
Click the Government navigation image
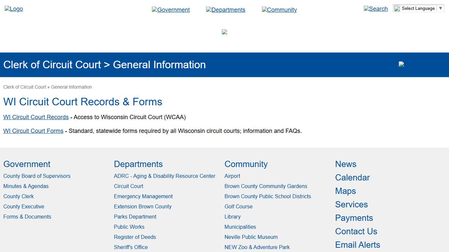(171, 10)
